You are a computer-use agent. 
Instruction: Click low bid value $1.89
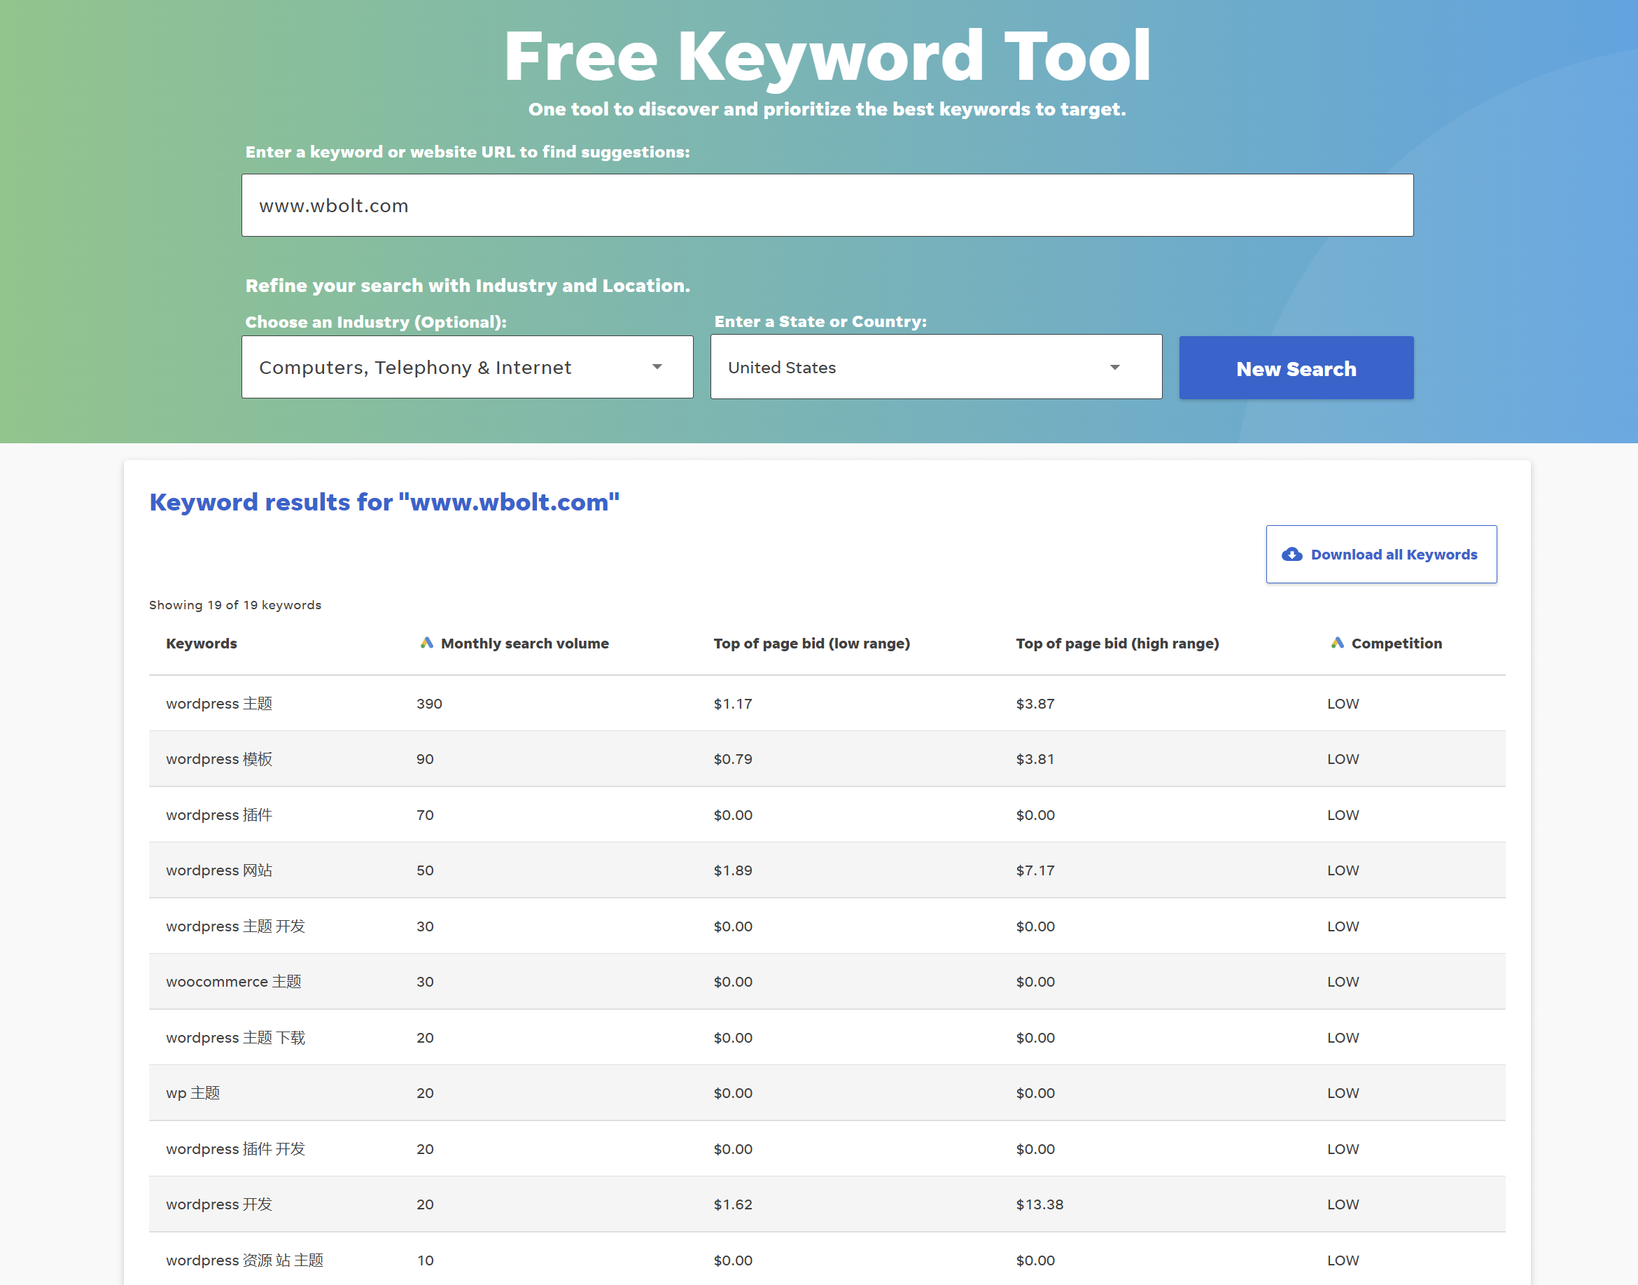pyautogui.click(x=734, y=870)
